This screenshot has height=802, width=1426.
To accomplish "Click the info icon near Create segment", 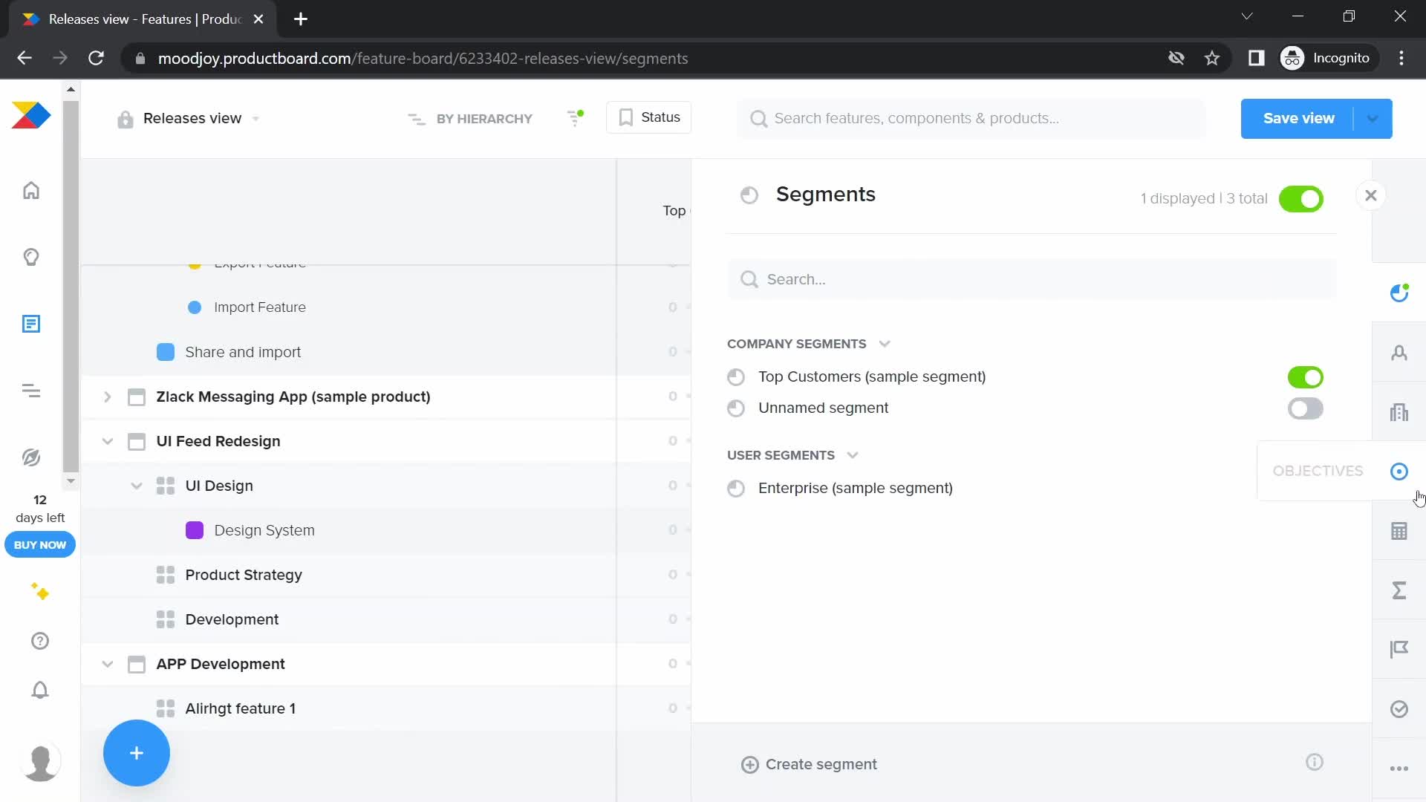I will (1315, 763).
